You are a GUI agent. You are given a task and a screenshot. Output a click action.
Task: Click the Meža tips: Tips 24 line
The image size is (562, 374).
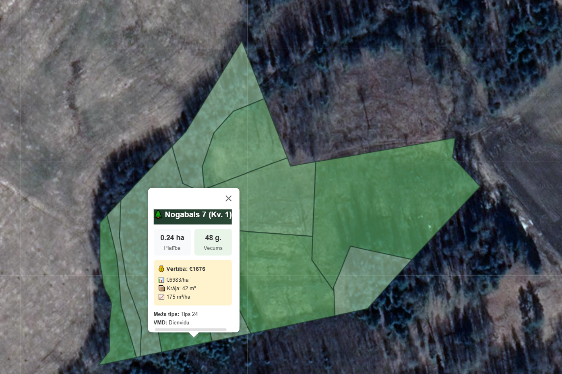pos(176,314)
